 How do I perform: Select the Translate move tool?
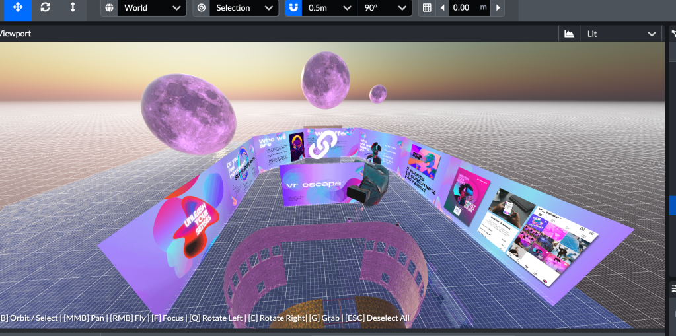coord(18,7)
